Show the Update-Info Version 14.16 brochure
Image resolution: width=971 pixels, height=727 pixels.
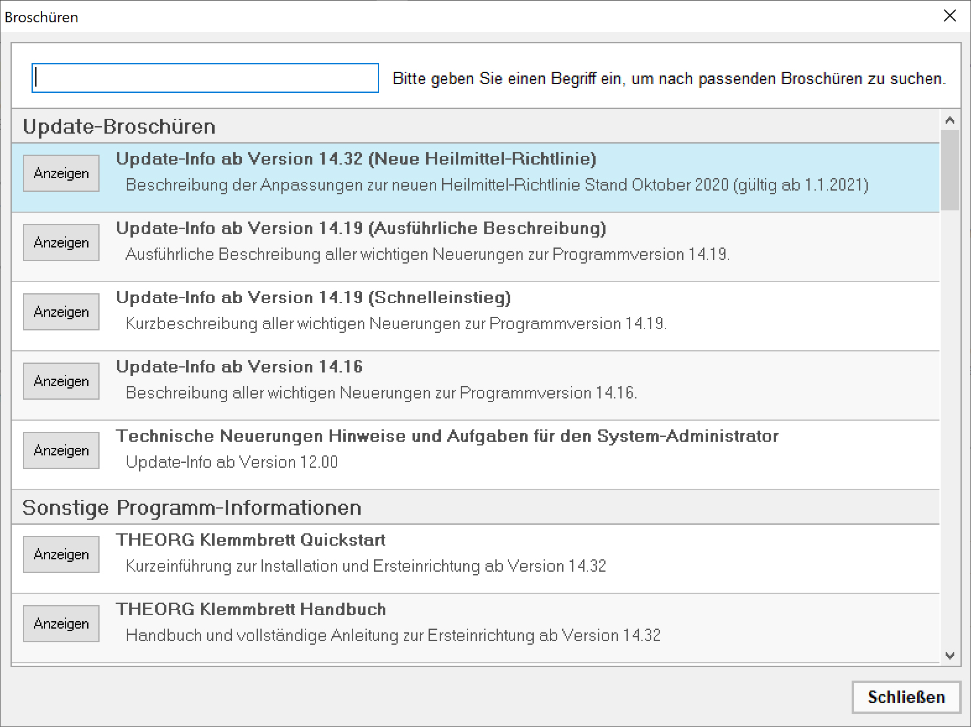tap(61, 381)
